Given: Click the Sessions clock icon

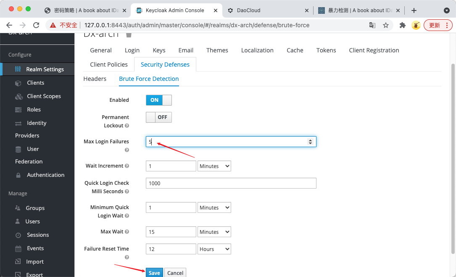Looking at the screenshot, I should click(x=18, y=235).
